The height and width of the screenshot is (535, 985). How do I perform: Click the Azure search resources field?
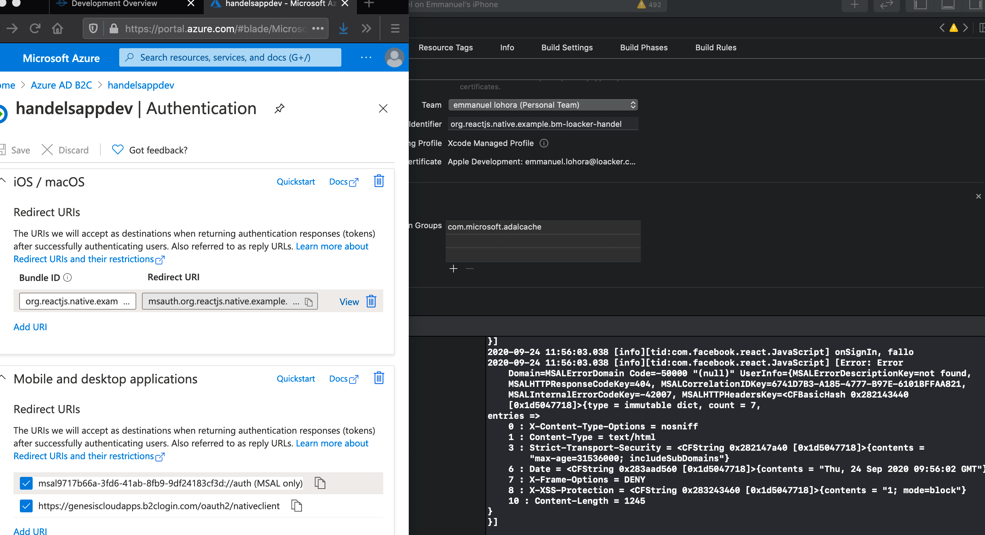coord(230,57)
